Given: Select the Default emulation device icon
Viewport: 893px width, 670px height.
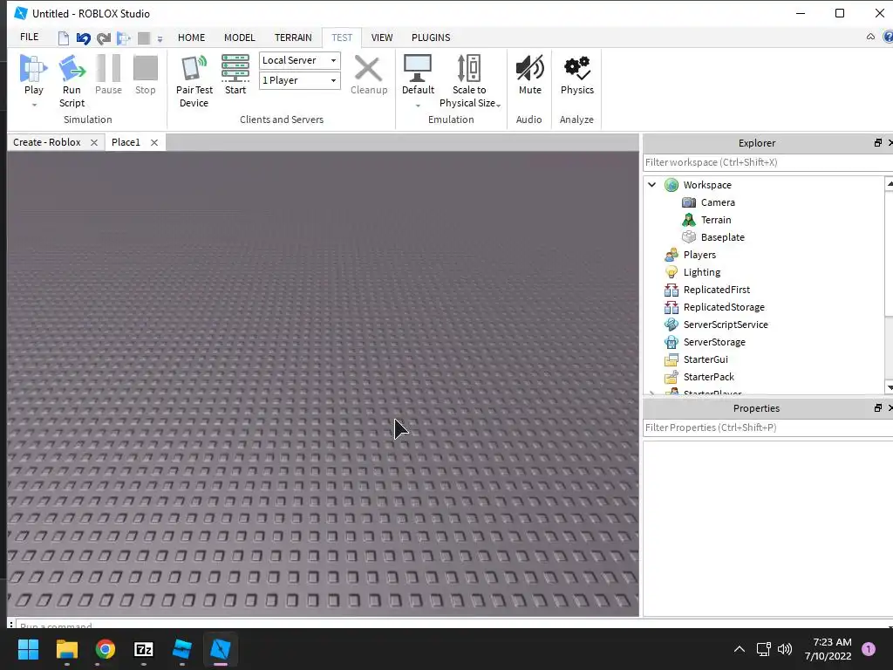Looking at the screenshot, I should [x=418, y=68].
